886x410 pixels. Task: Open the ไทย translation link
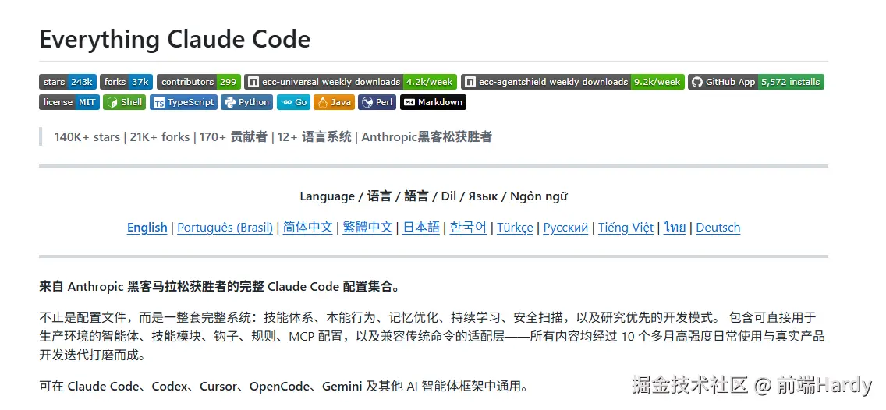pyautogui.click(x=675, y=228)
